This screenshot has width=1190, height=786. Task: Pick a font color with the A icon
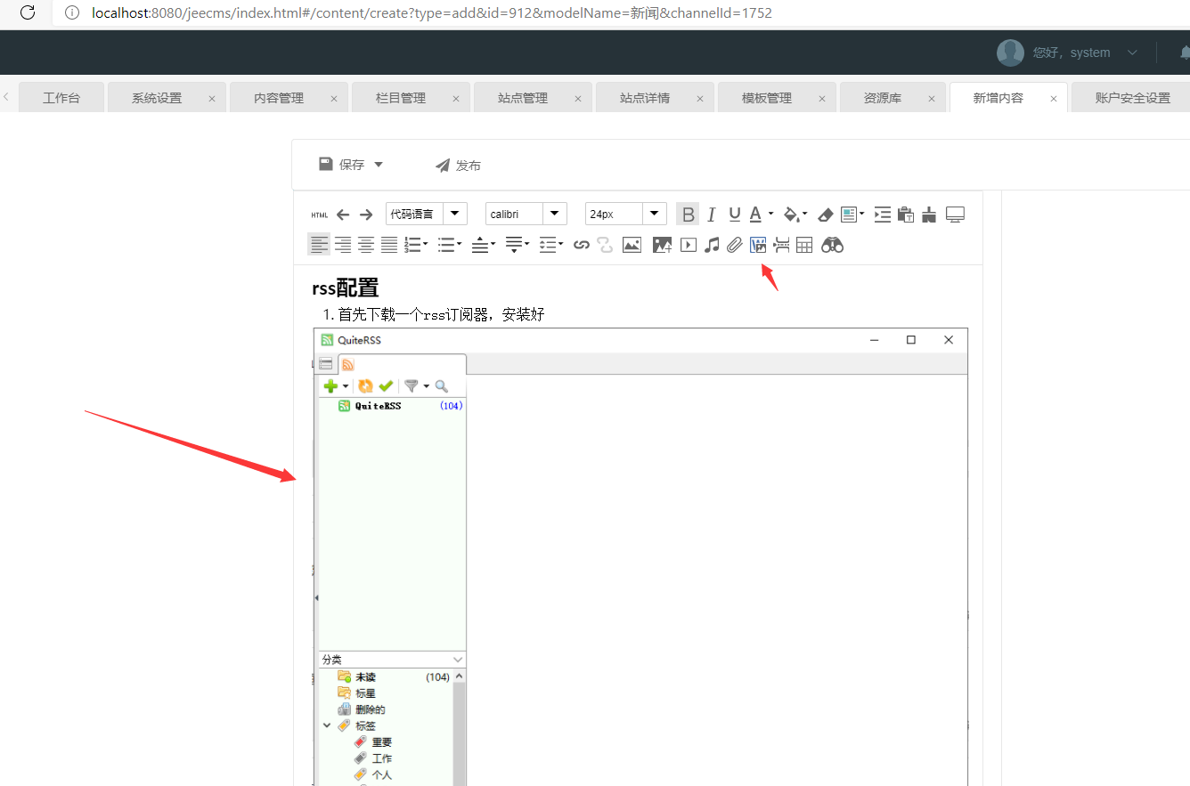[x=755, y=215]
